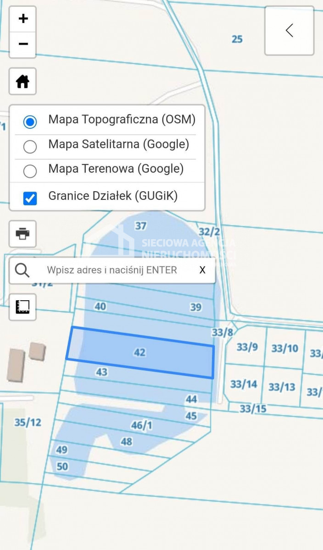Clear the address search with X
Screen dimensions: 323x550
(x=202, y=270)
